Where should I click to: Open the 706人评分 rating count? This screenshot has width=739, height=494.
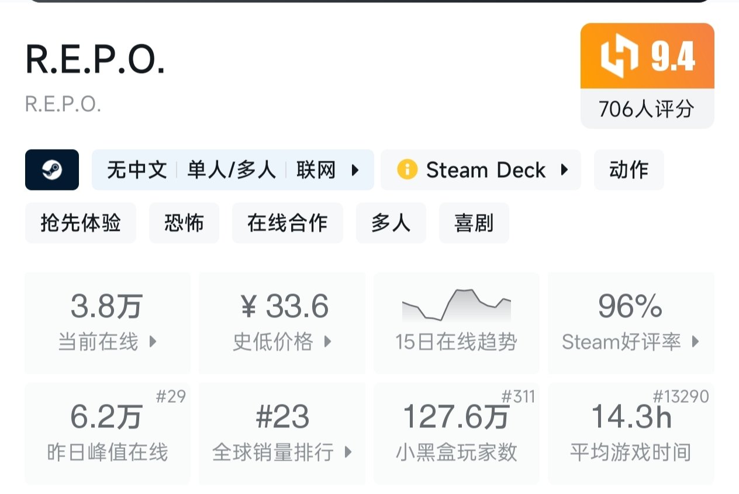coord(647,109)
